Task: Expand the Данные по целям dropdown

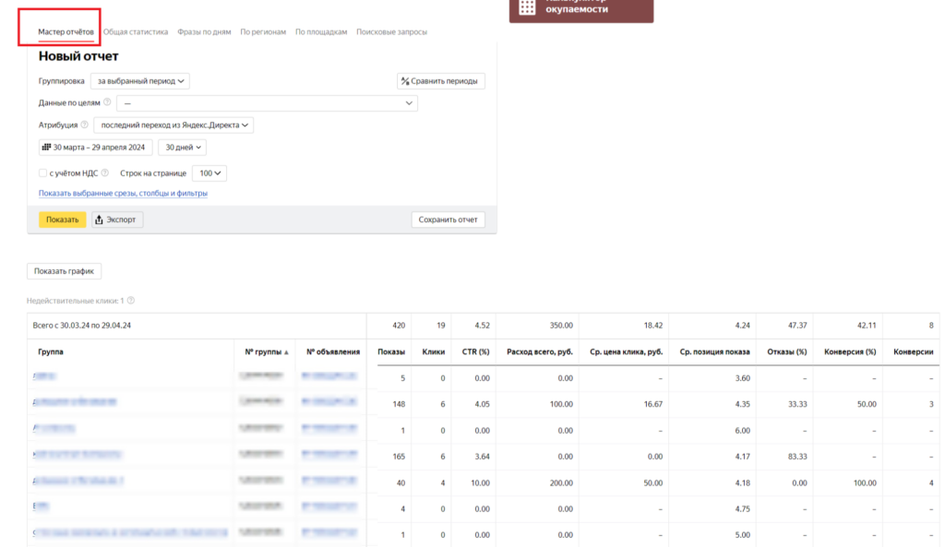Action: pos(267,103)
